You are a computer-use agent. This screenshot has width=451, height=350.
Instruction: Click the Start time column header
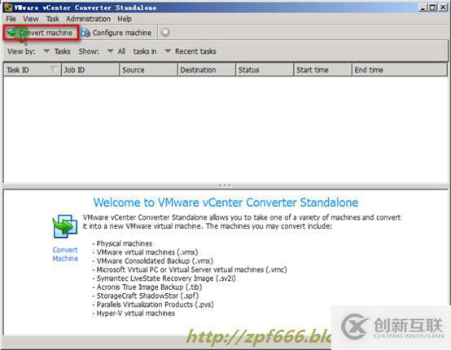point(322,70)
